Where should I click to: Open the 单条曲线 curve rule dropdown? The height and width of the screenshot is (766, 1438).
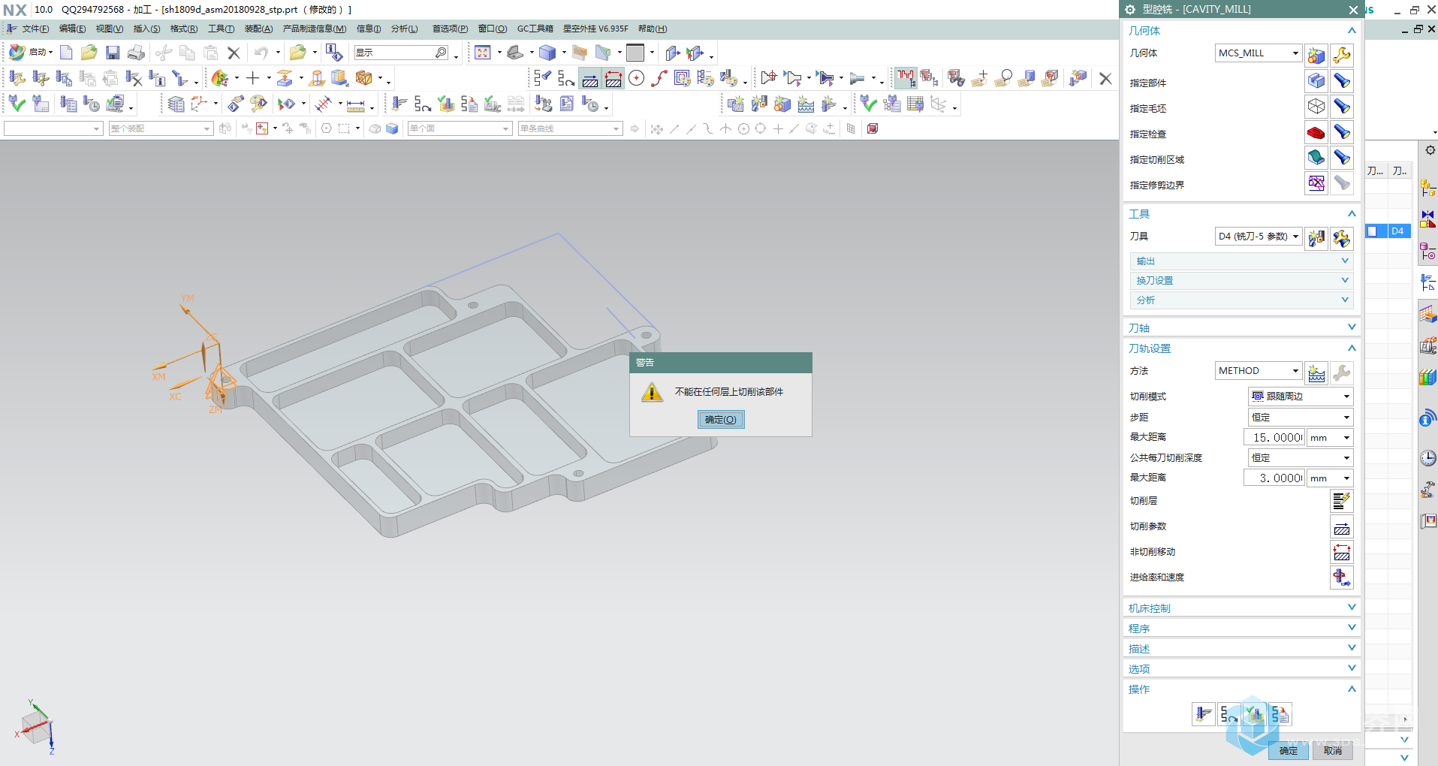point(570,128)
